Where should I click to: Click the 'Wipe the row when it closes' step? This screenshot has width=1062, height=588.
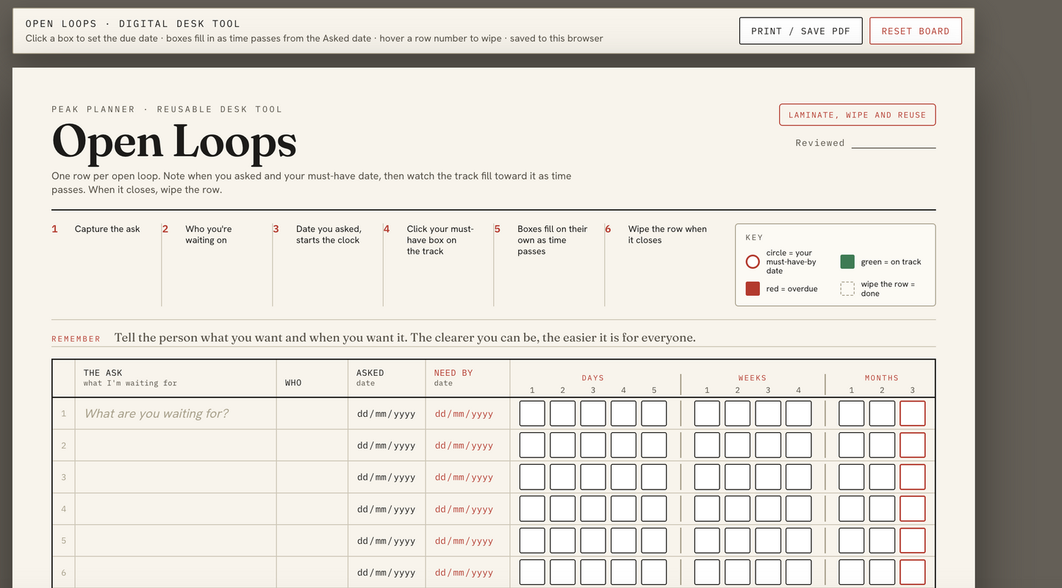click(667, 234)
